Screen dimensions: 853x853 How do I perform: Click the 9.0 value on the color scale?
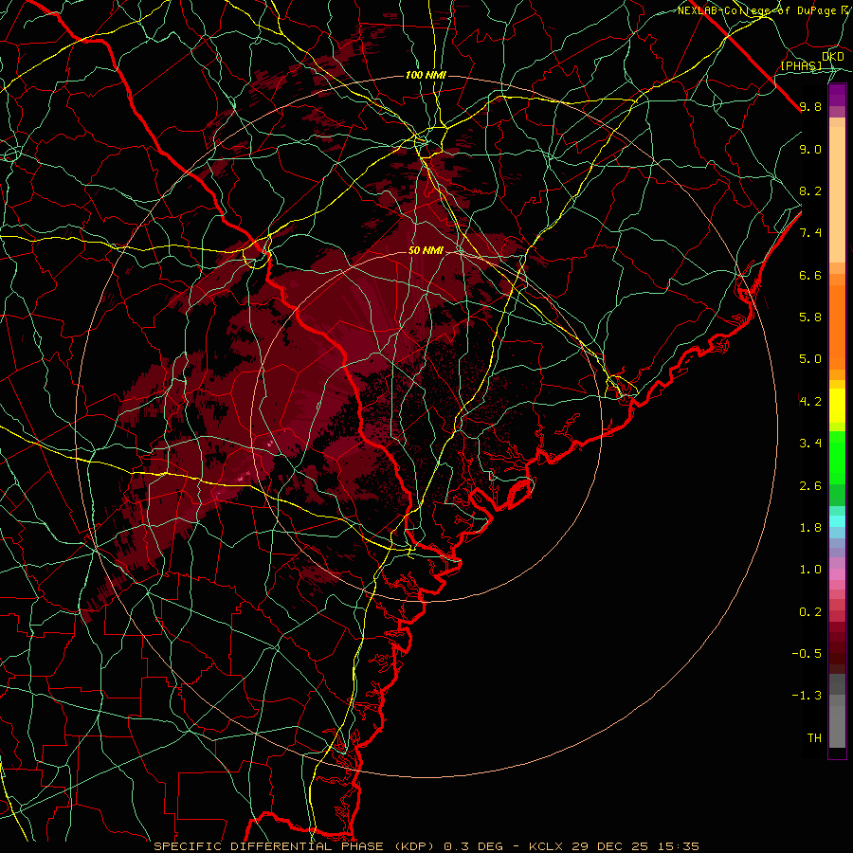pyautogui.click(x=810, y=149)
